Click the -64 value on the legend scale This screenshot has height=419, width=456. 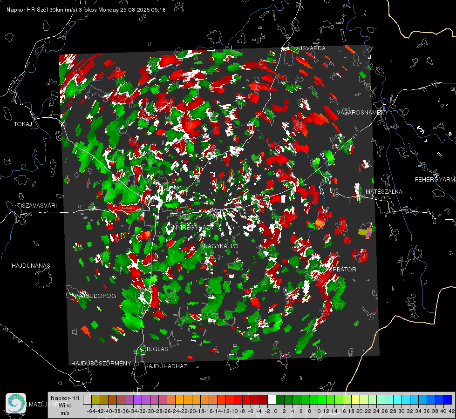click(x=91, y=411)
